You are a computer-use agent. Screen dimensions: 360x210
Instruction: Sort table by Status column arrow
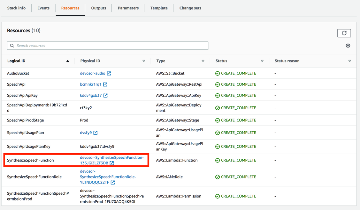(262, 61)
